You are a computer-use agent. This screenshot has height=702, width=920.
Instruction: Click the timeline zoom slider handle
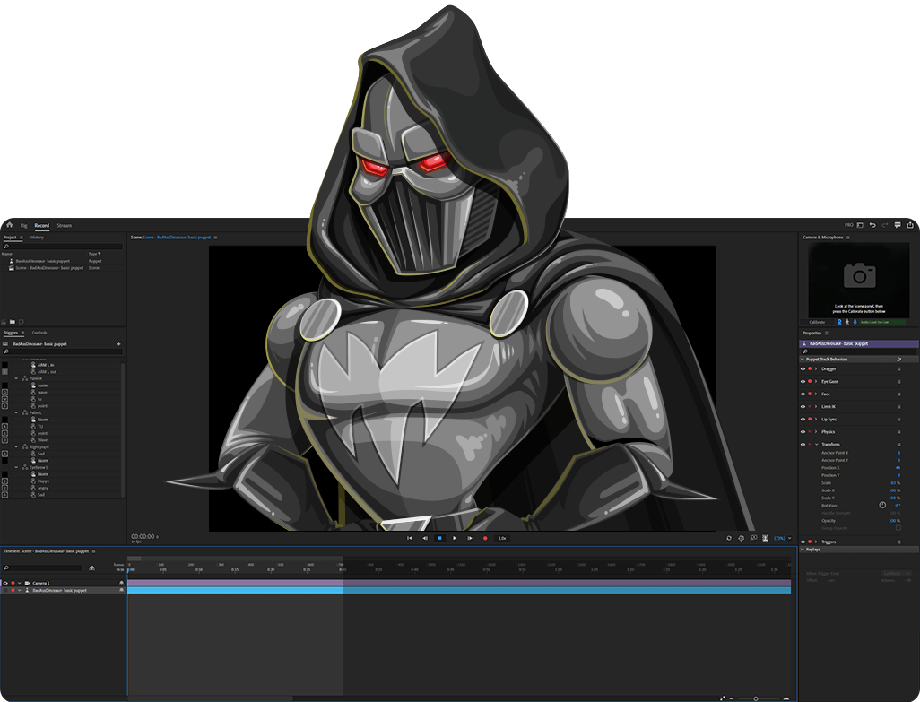click(755, 698)
